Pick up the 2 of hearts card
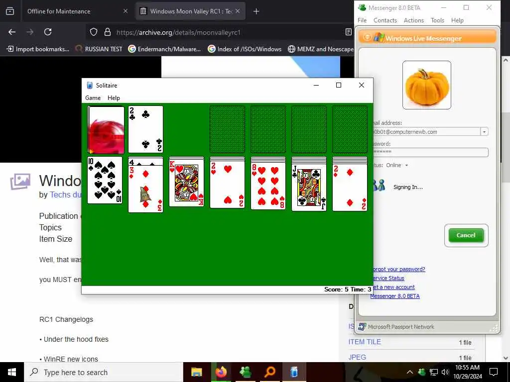Viewport: 510px width, 382px height. pos(227,185)
